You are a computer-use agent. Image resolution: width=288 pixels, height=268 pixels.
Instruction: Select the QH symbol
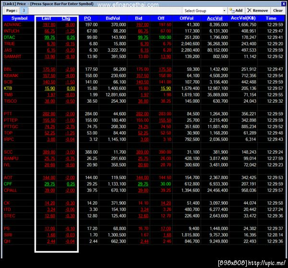tap(7, 242)
